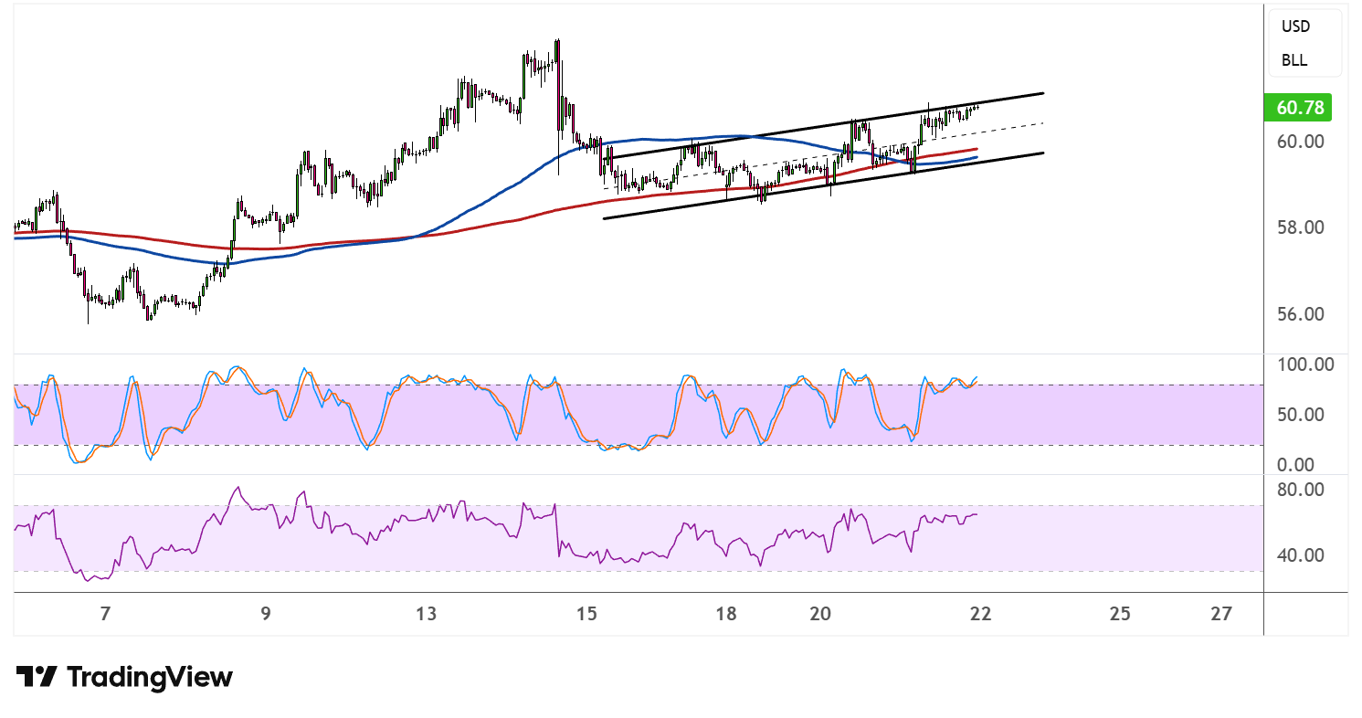This screenshot has height=718, width=1362.
Task: Click date label 15 on time axis
Action: tap(586, 614)
